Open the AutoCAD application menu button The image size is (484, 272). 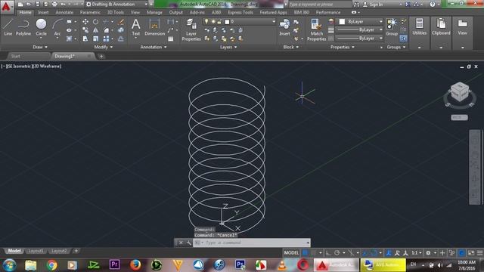click(x=6, y=7)
